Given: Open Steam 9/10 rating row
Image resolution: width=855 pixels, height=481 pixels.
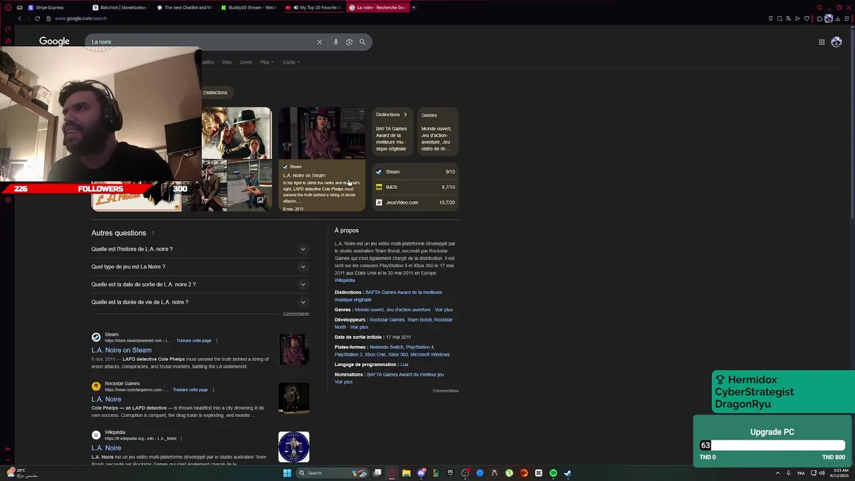Looking at the screenshot, I should coord(415,172).
